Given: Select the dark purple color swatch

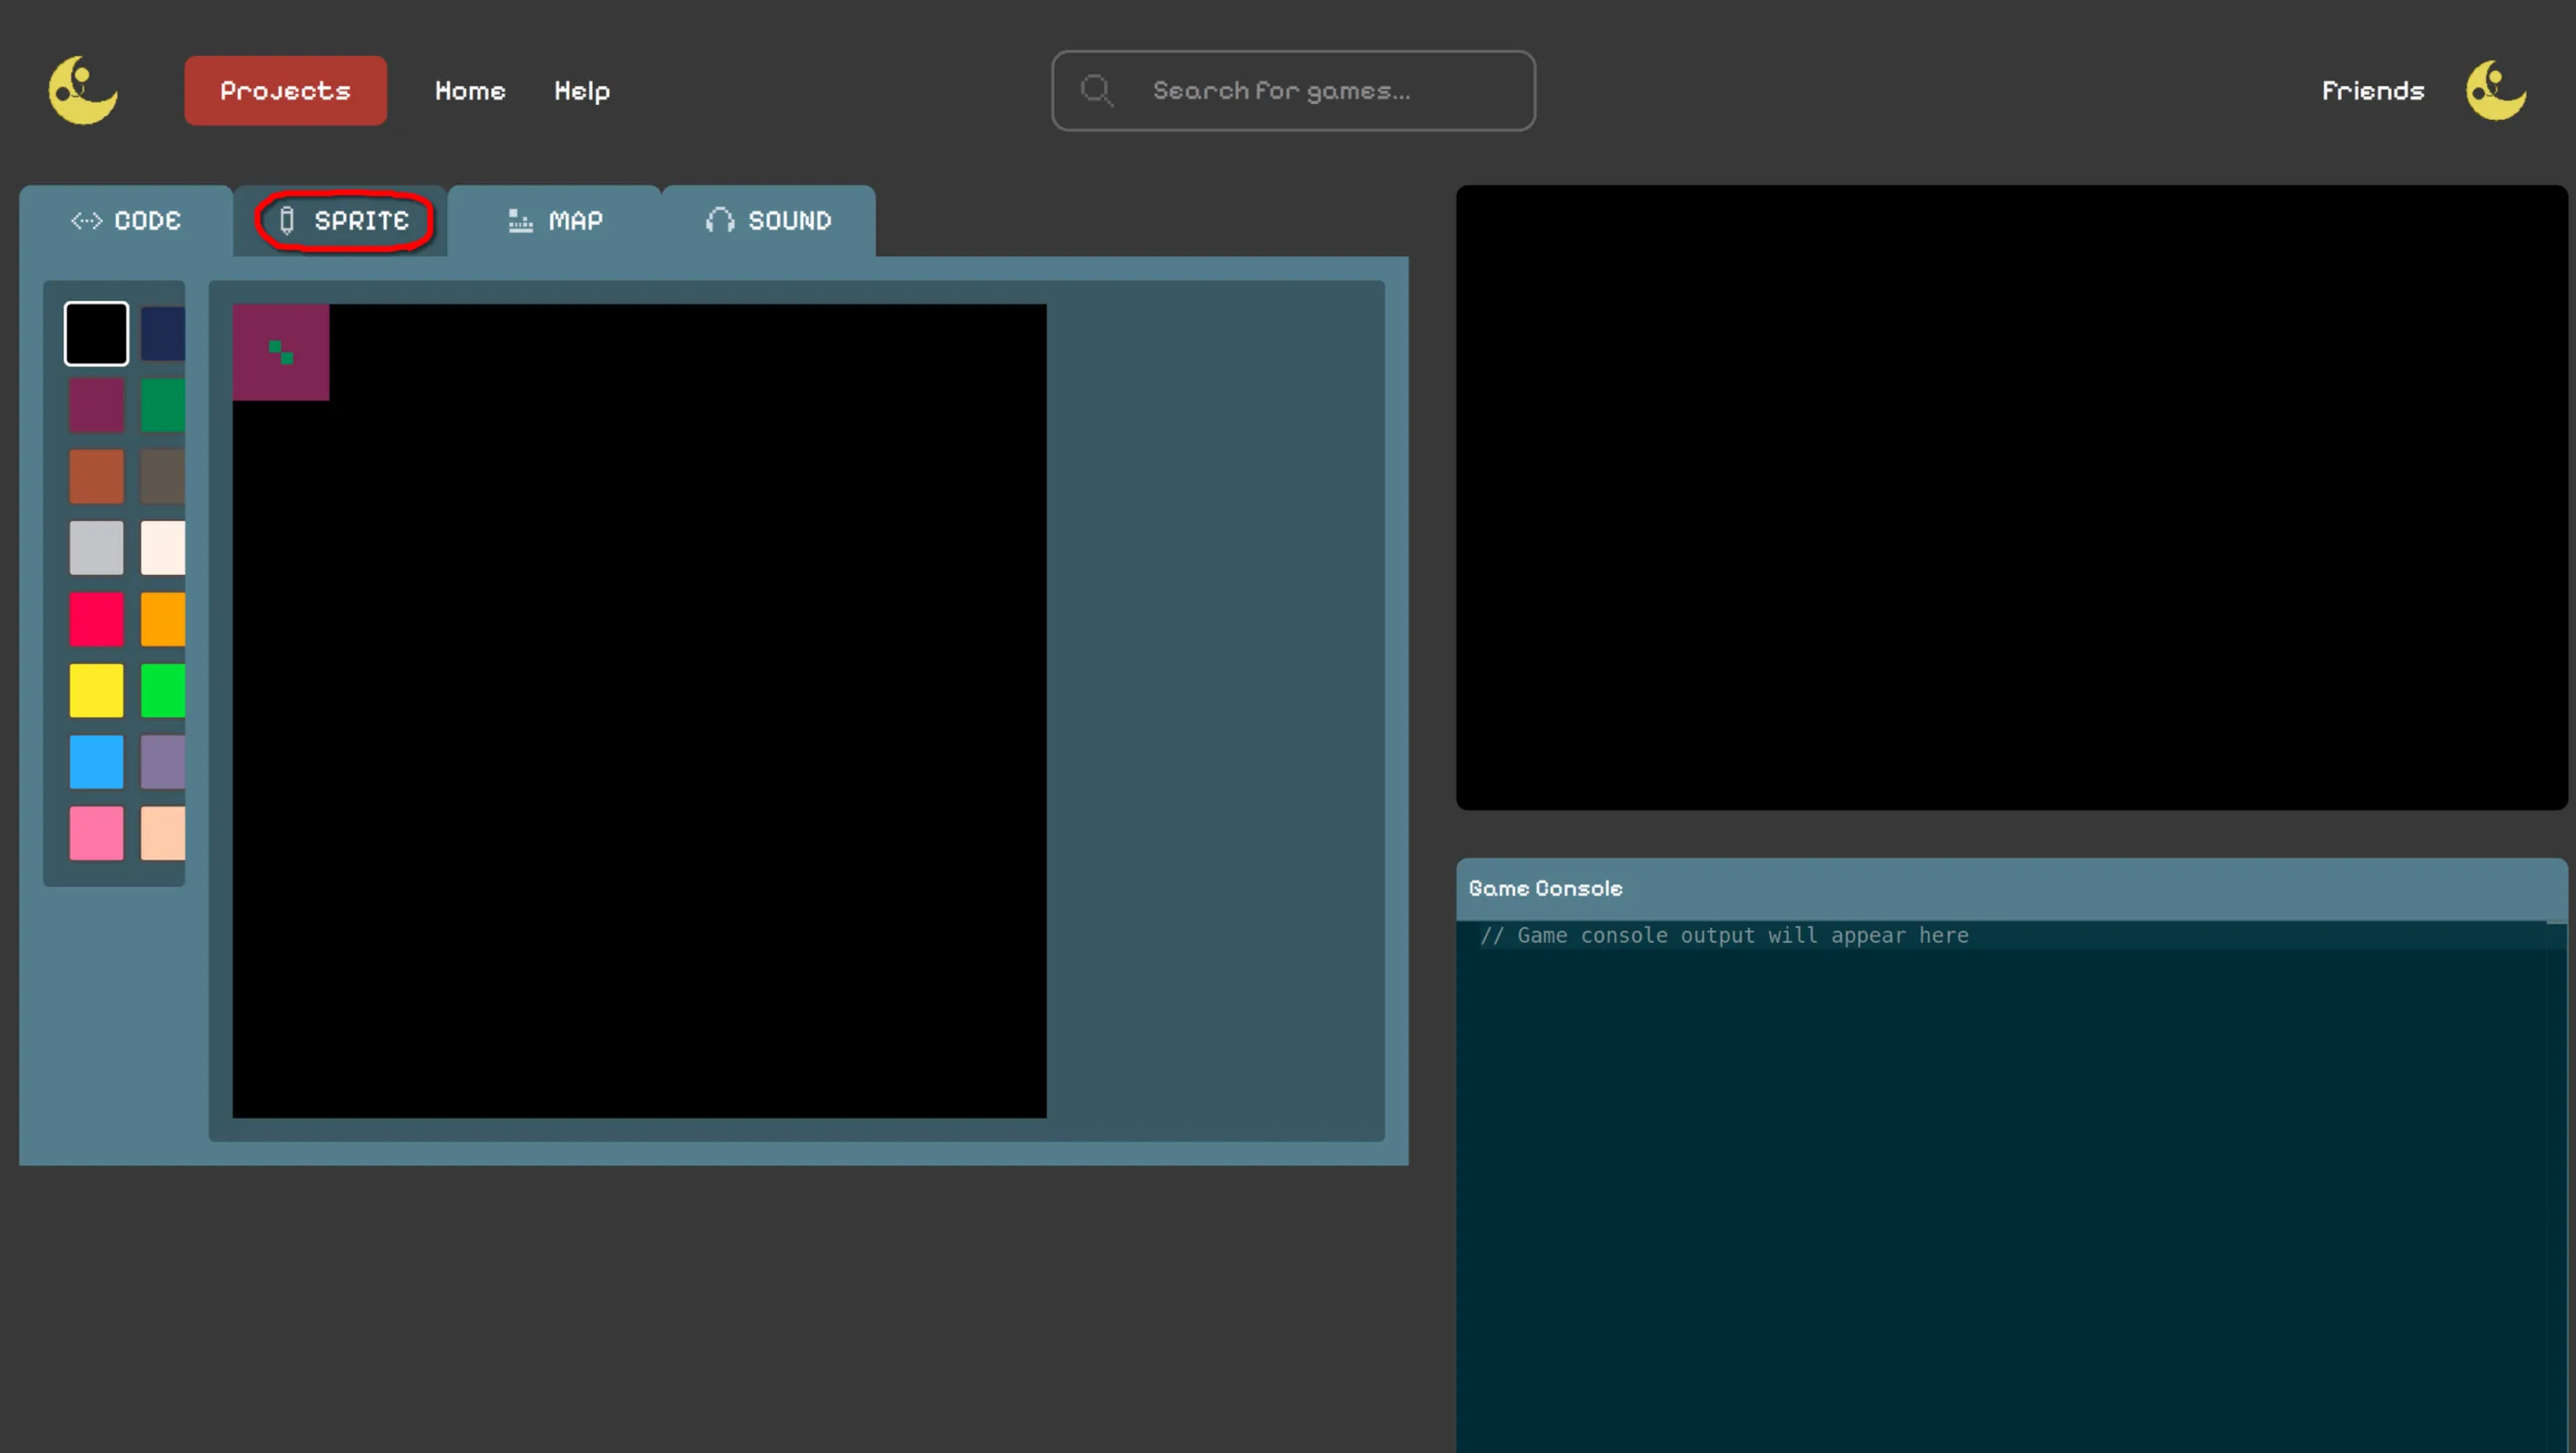Looking at the screenshot, I should point(96,405).
